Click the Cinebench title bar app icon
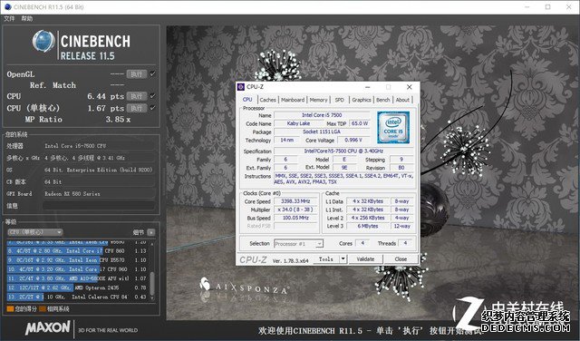The height and width of the screenshot is (341, 580). click(x=7, y=6)
